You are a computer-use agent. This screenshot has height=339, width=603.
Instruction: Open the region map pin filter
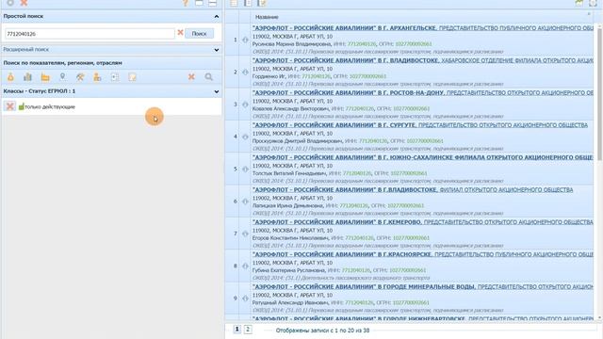coord(62,77)
